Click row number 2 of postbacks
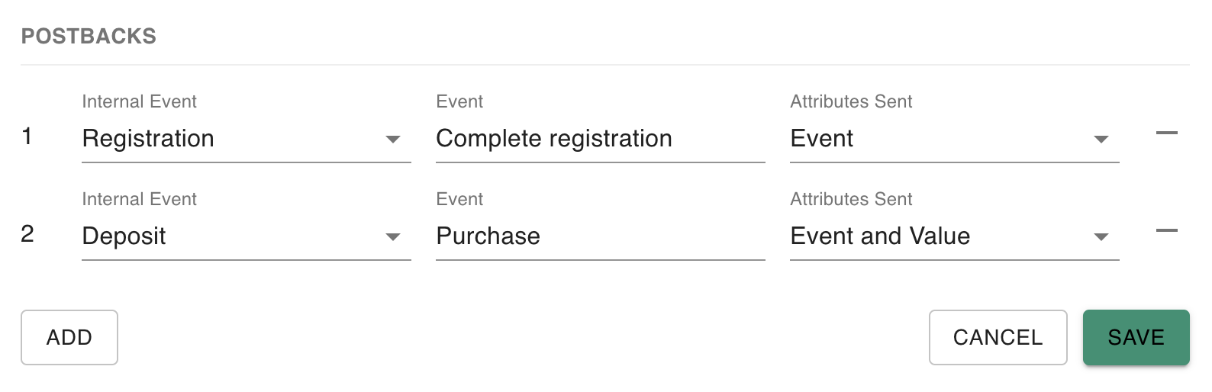The image size is (1212, 392). click(27, 234)
